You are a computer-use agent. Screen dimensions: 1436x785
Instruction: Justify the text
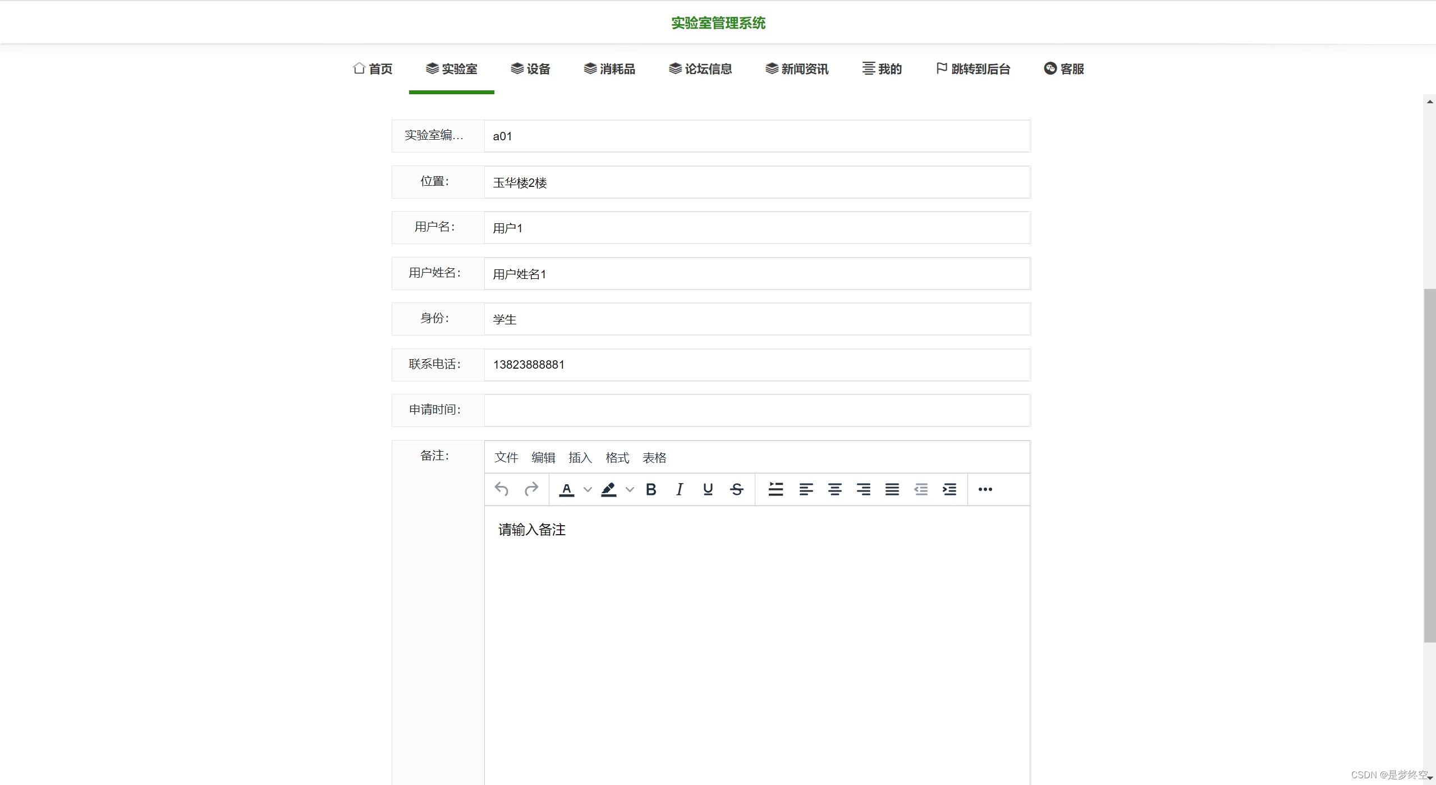pos(892,489)
